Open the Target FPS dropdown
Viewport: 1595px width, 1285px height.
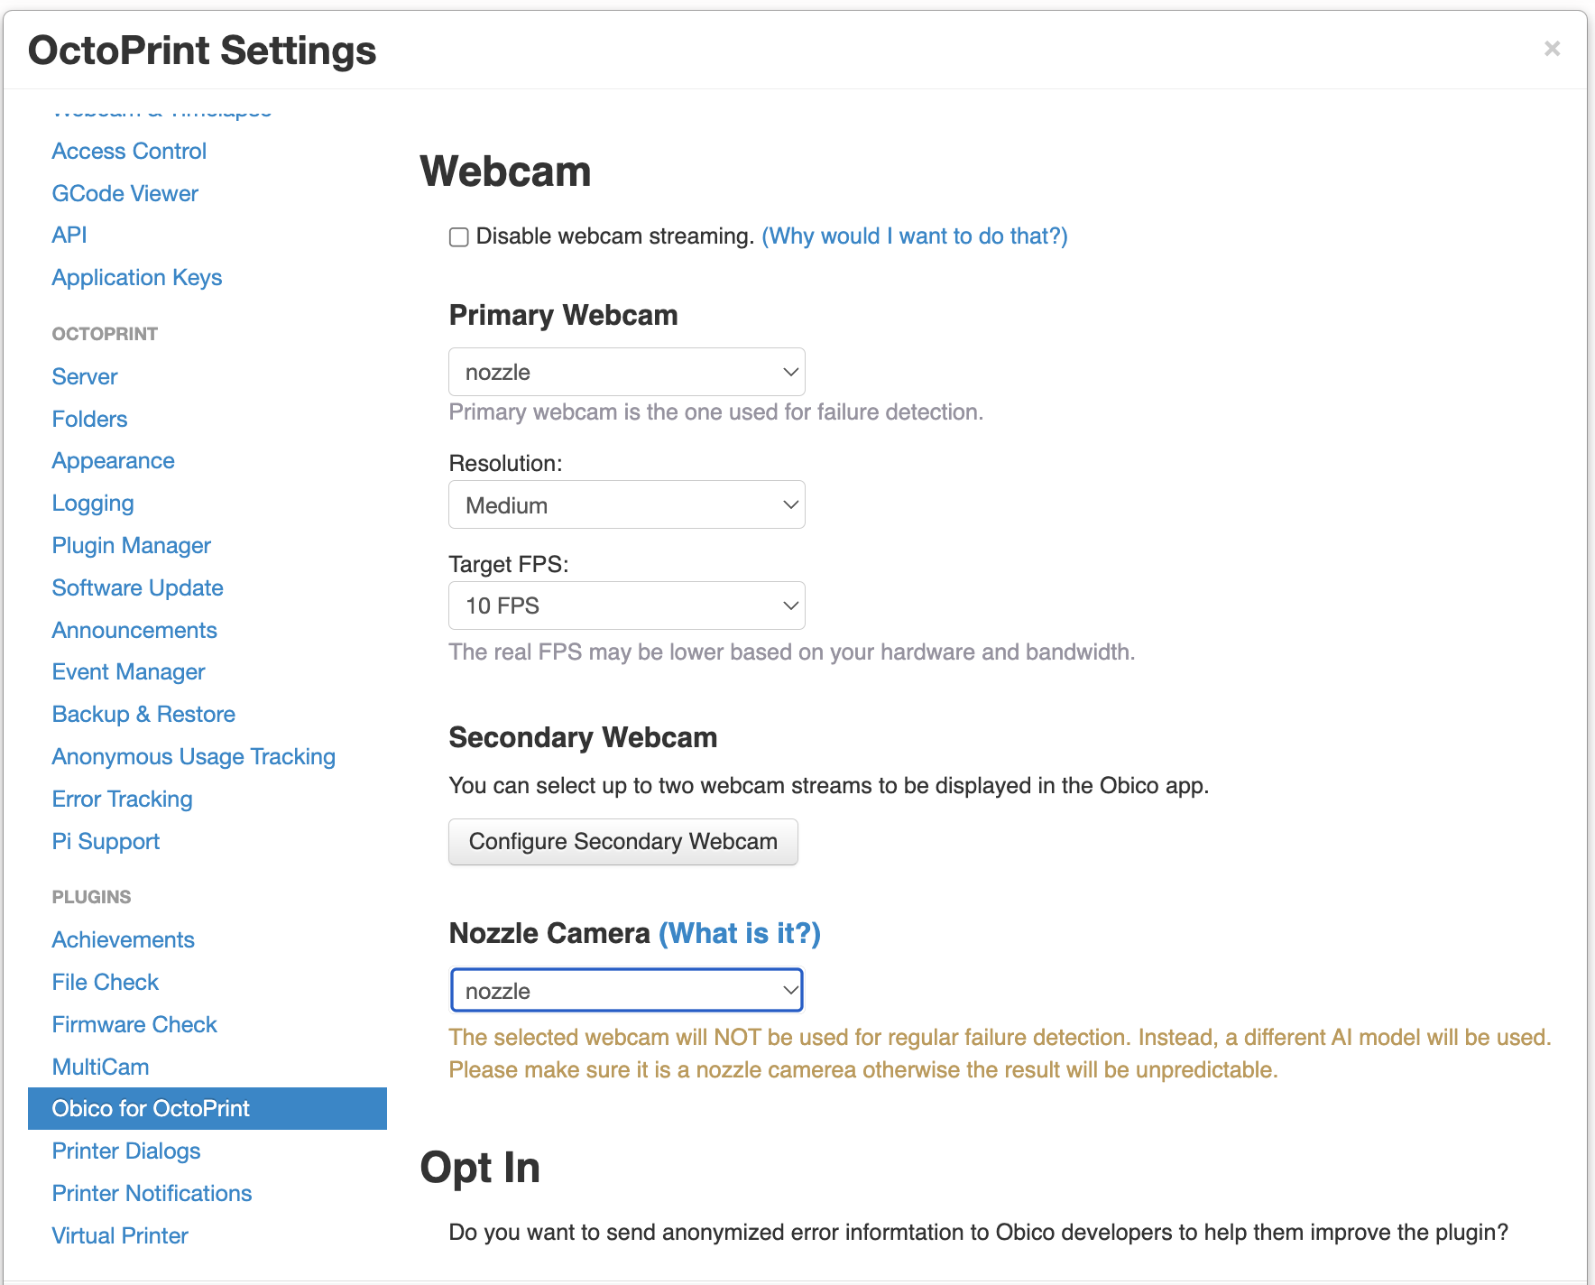627,606
